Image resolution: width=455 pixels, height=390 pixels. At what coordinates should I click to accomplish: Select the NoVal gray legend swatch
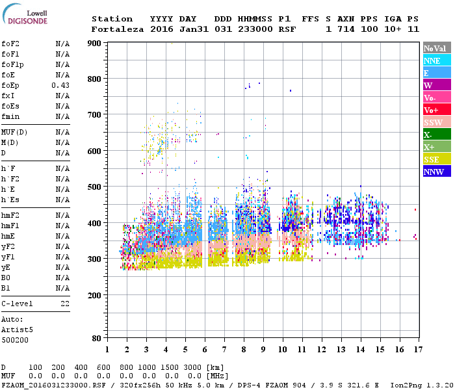[x=437, y=48]
